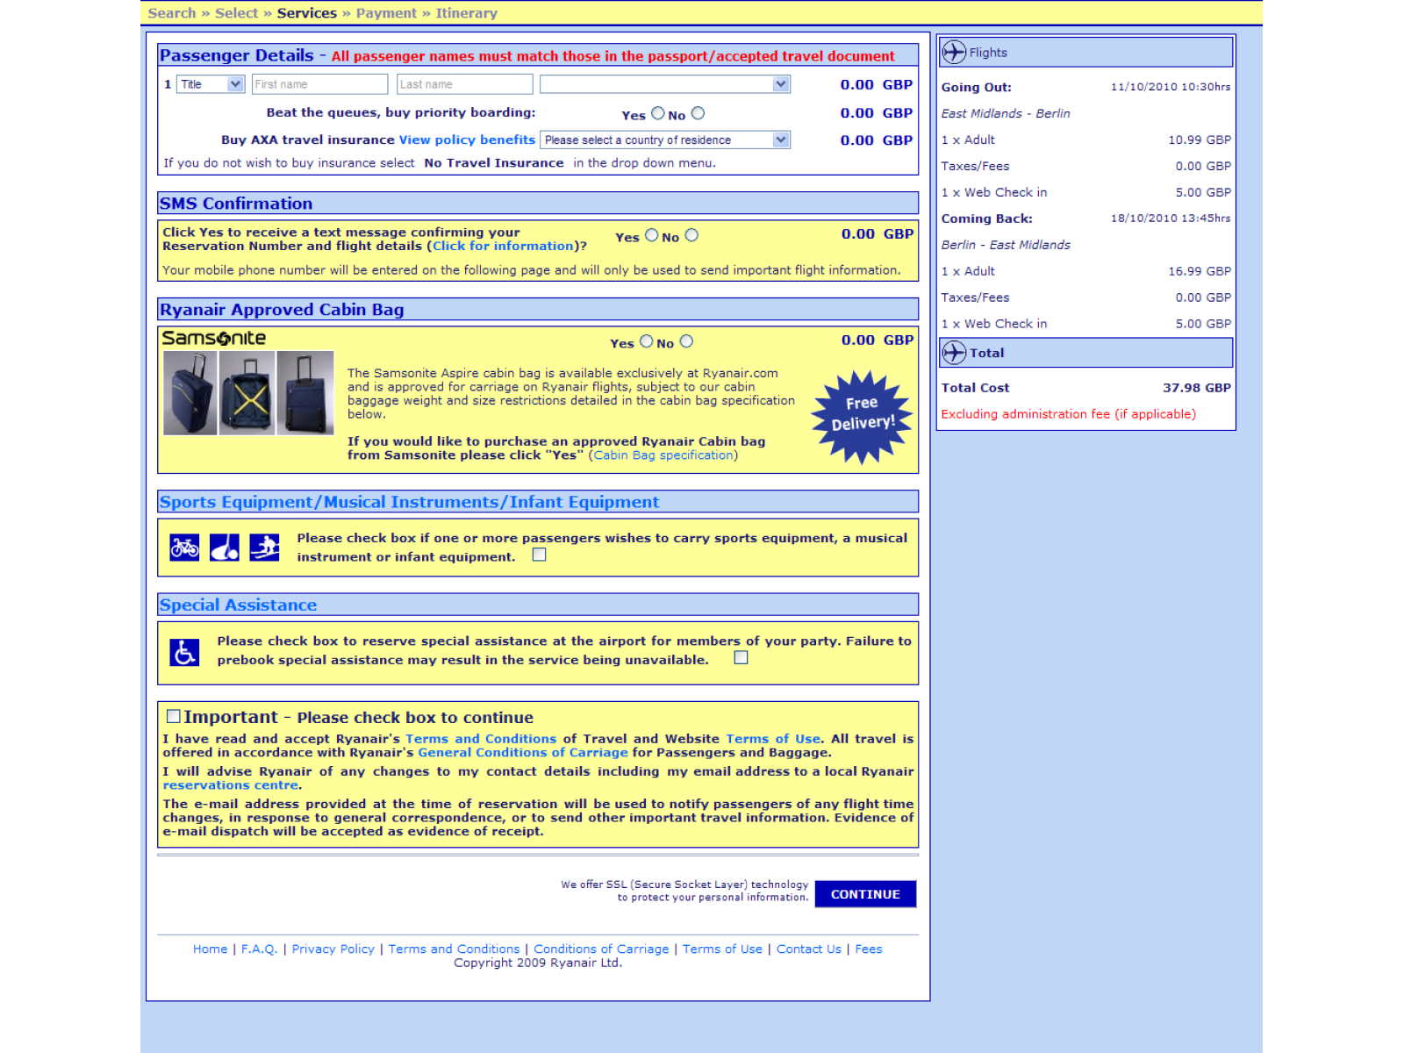Click the musical instrument icon
Viewport: 1404px width, 1053px height.
225,548
